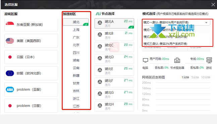
Task: Click the US flag icon for 美服
Action: click(x=10, y=41)
